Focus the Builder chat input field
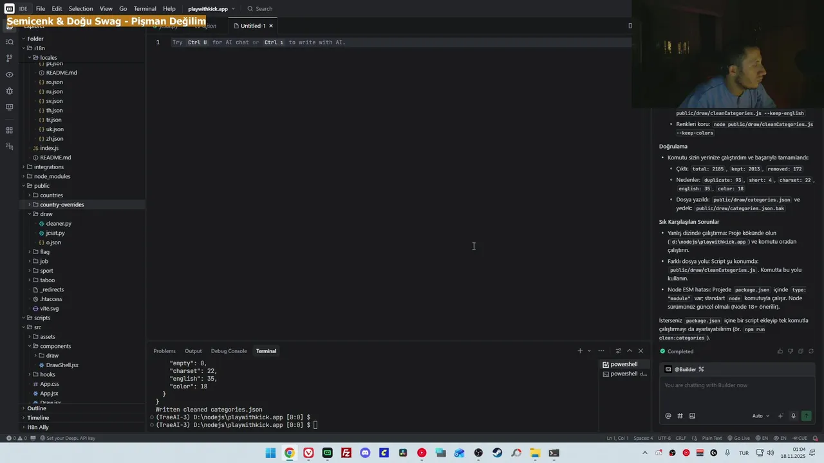 coord(736,393)
